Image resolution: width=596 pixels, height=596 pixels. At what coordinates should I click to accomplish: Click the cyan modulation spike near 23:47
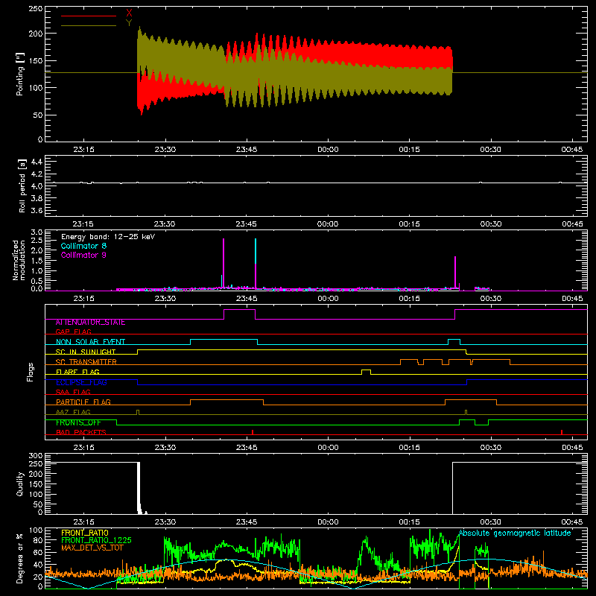[256, 251]
